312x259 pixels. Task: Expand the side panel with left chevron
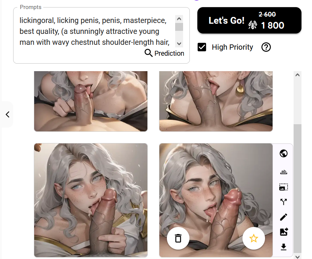click(x=8, y=114)
